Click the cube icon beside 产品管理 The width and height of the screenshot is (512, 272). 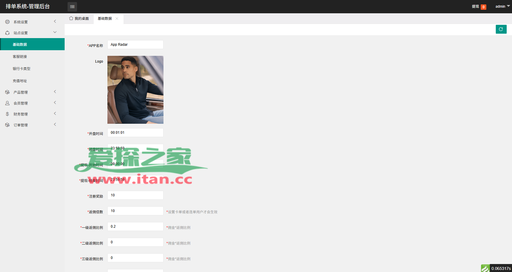tap(7, 92)
